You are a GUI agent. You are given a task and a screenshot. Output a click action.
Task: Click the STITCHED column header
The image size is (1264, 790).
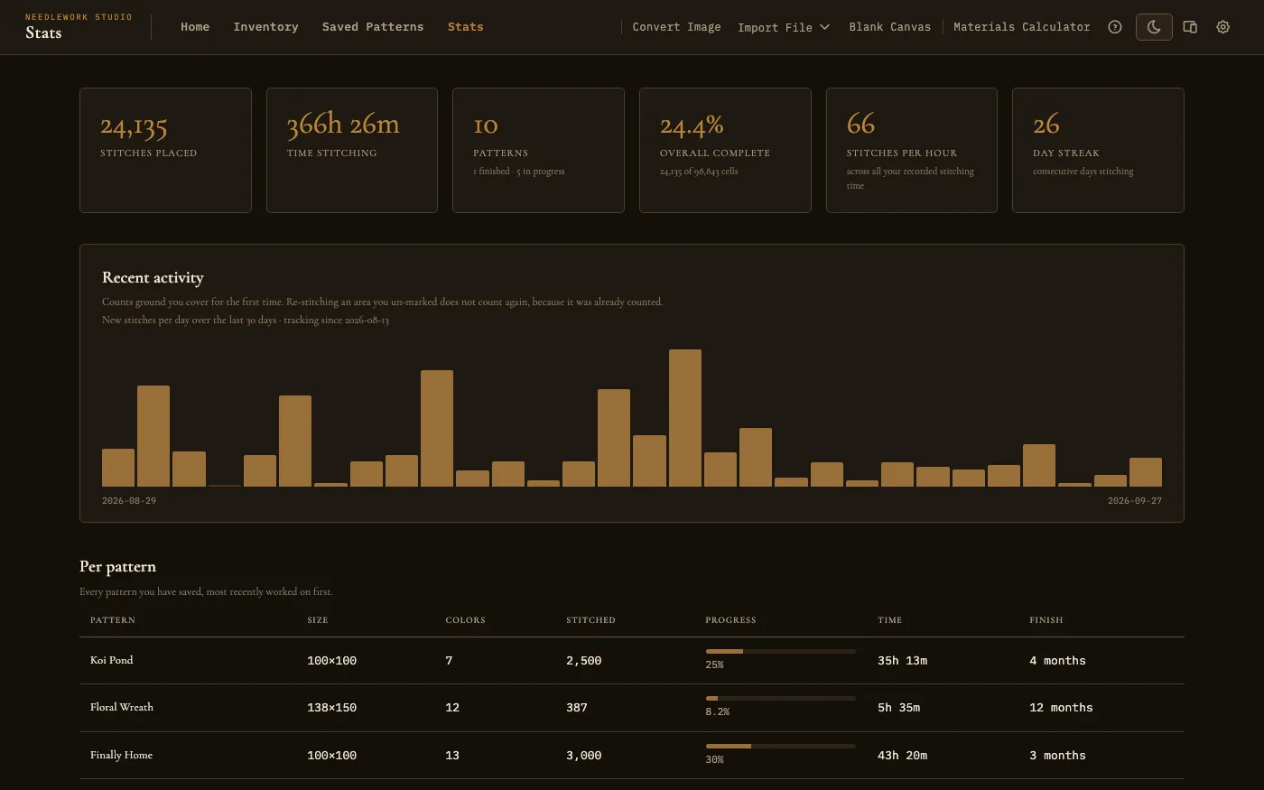590,620
